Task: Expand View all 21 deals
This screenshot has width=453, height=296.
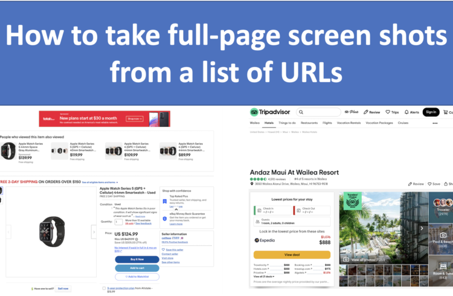Action: [264, 277]
